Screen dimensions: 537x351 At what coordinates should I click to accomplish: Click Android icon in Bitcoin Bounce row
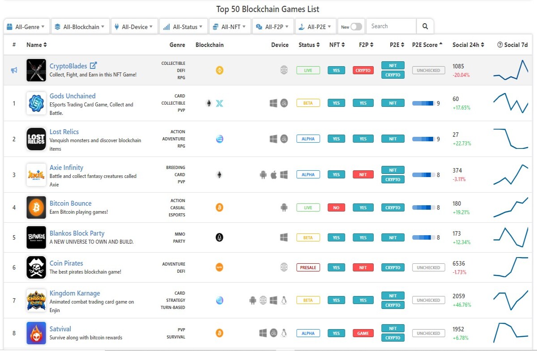(x=284, y=207)
